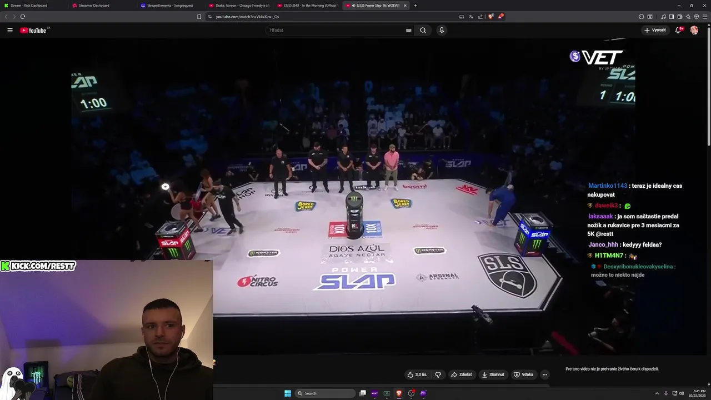Click the Vytvoriť create button

click(x=655, y=30)
